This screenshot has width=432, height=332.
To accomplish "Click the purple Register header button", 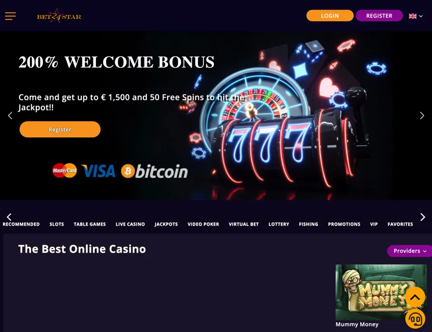I will pos(379,16).
